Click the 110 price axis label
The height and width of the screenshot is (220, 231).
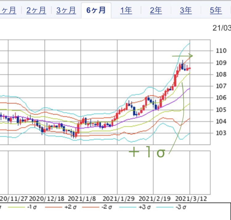pos(221,51)
